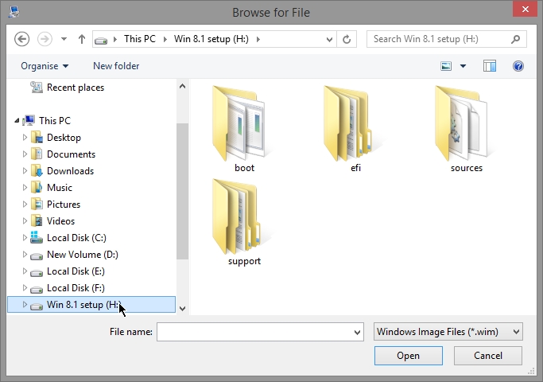Expand arrow after This PC breadcrumb
Image resolution: width=543 pixels, height=382 pixels.
[x=165, y=39]
